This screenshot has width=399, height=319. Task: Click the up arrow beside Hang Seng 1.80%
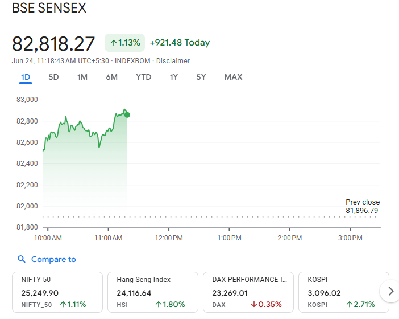point(158,304)
